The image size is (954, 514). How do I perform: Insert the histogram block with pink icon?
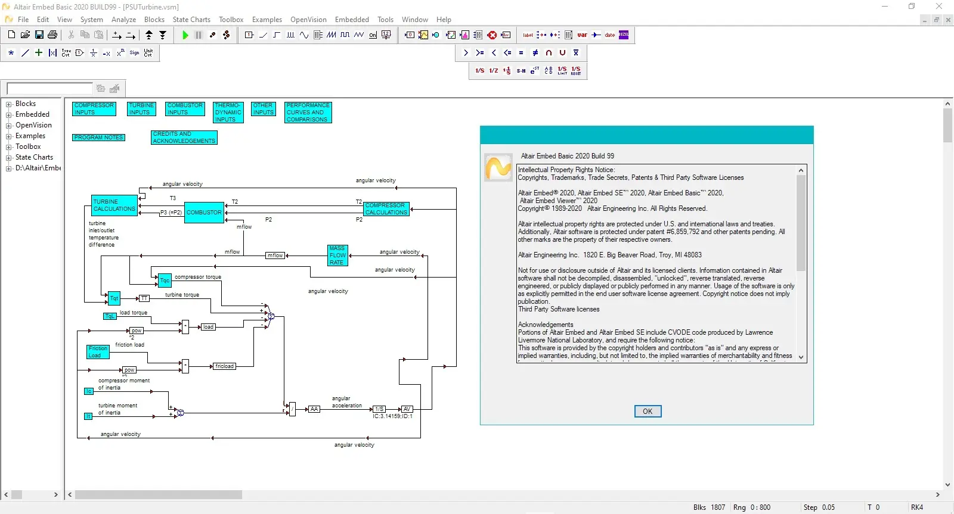click(464, 35)
